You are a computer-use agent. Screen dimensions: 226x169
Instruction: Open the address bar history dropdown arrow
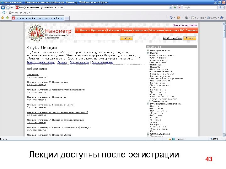tap(171, 8)
